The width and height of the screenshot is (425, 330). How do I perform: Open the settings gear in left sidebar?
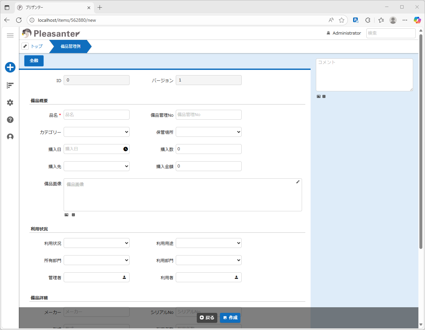pos(10,103)
